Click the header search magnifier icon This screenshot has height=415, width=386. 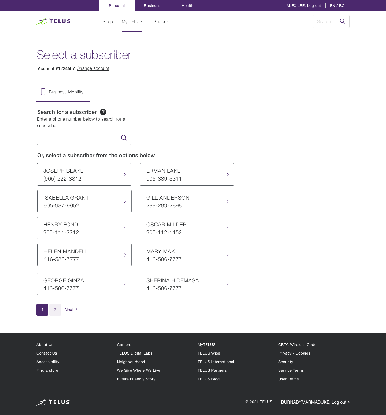[343, 21]
